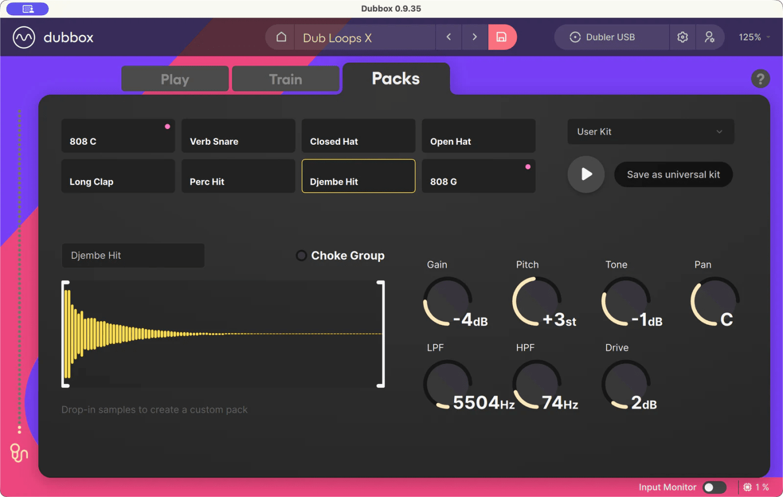
Task: Open the user account settings icon
Action: [709, 37]
